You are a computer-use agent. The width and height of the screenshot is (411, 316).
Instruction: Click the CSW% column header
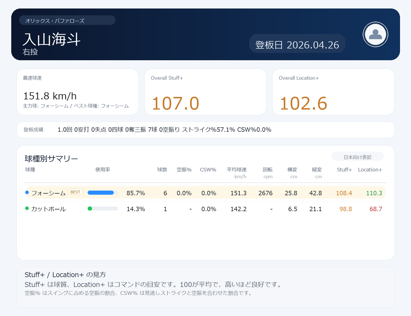(x=208, y=169)
